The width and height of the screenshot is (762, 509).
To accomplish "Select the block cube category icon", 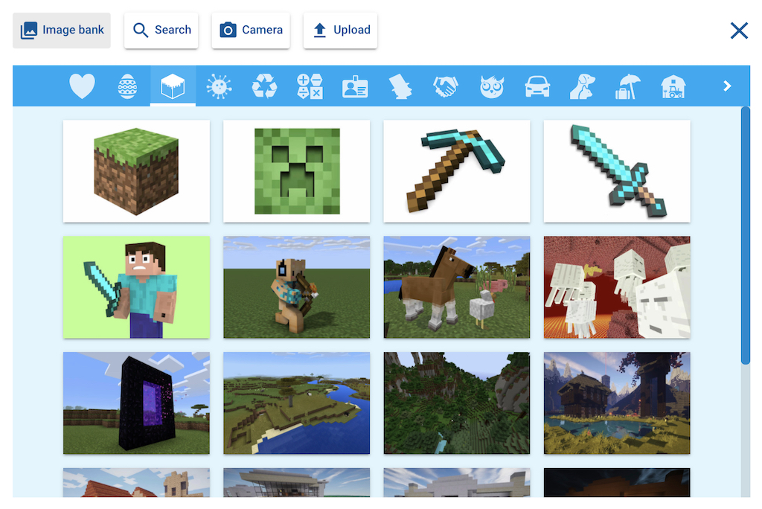I will [x=173, y=86].
